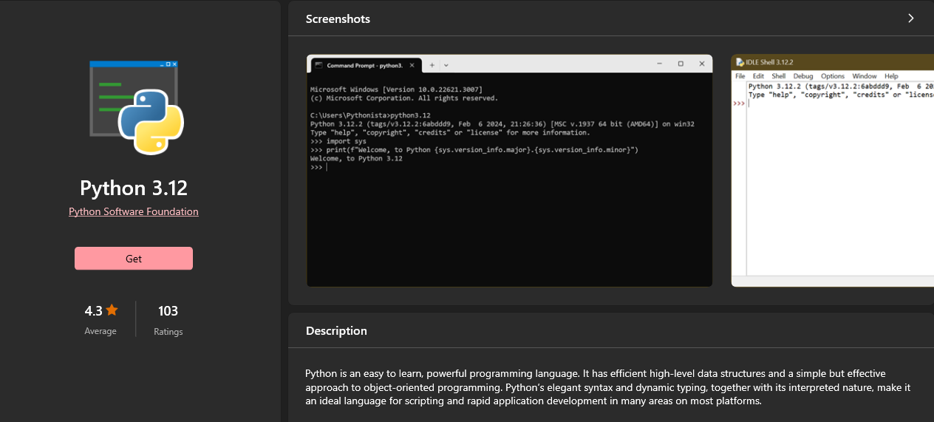The height and width of the screenshot is (422, 934).
Task: Click the orange star rating icon
Action: pyautogui.click(x=112, y=310)
